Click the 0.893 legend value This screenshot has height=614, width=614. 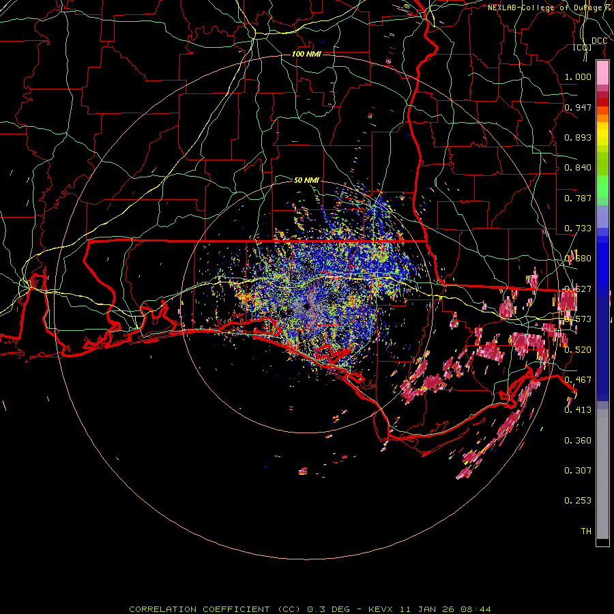coord(578,137)
